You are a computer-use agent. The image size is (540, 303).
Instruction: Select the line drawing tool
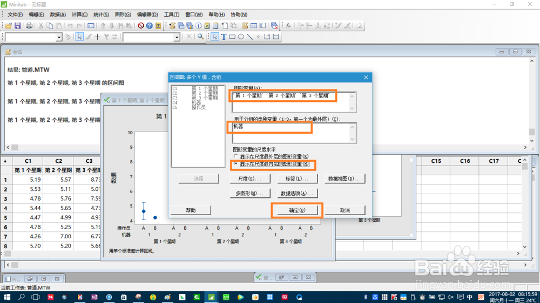[249, 37]
